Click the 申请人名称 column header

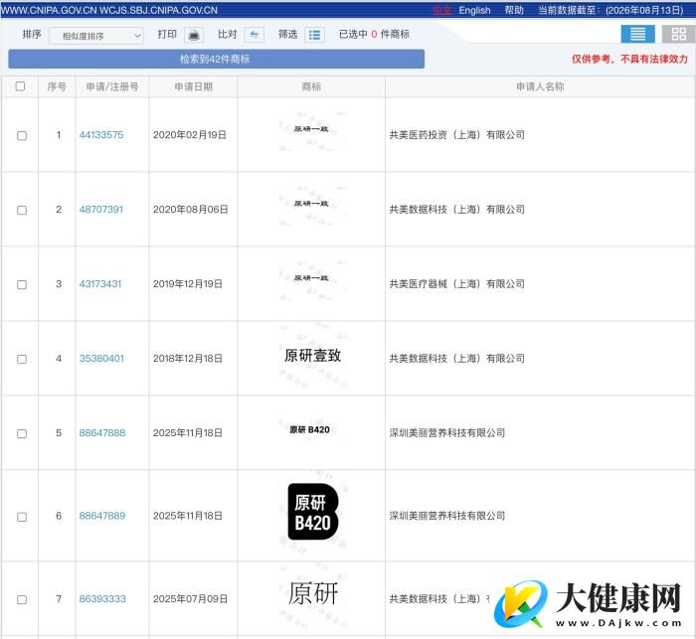(540, 86)
